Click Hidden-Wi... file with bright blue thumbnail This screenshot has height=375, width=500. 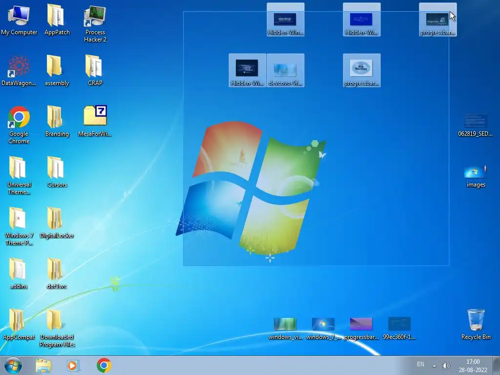pos(362,20)
